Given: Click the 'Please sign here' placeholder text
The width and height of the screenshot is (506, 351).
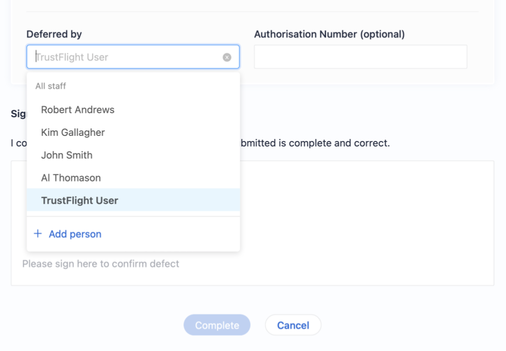Looking at the screenshot, I should 101,264.
